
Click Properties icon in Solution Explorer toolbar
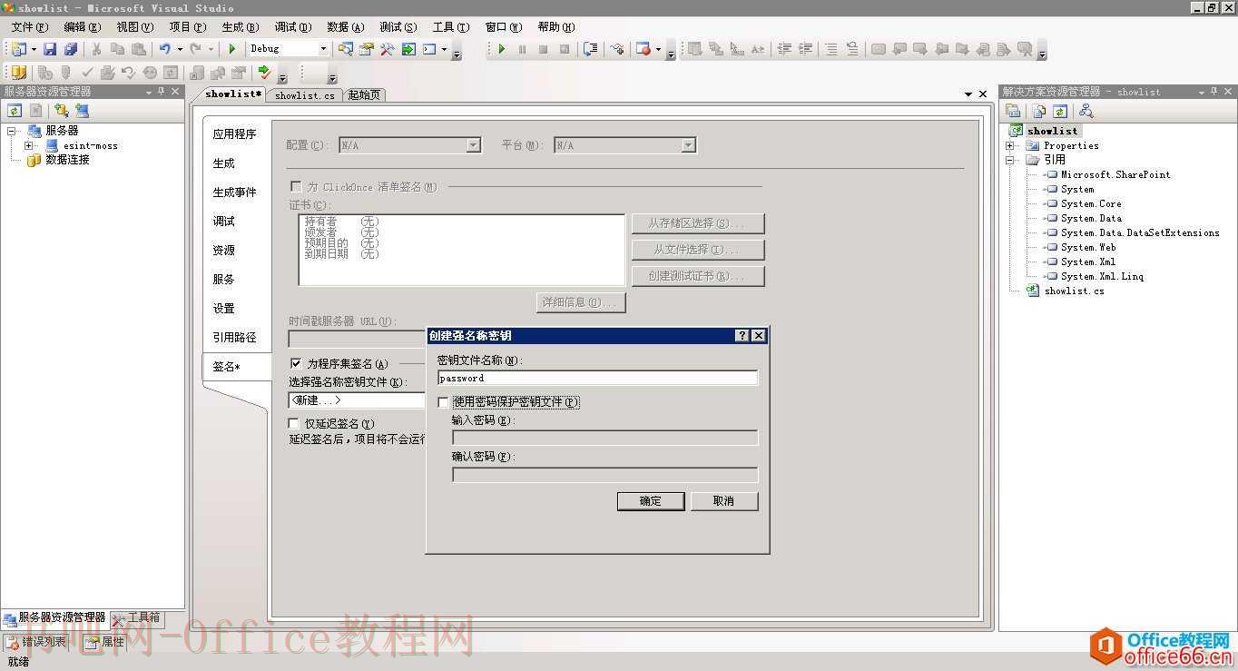coord(1014,111)
